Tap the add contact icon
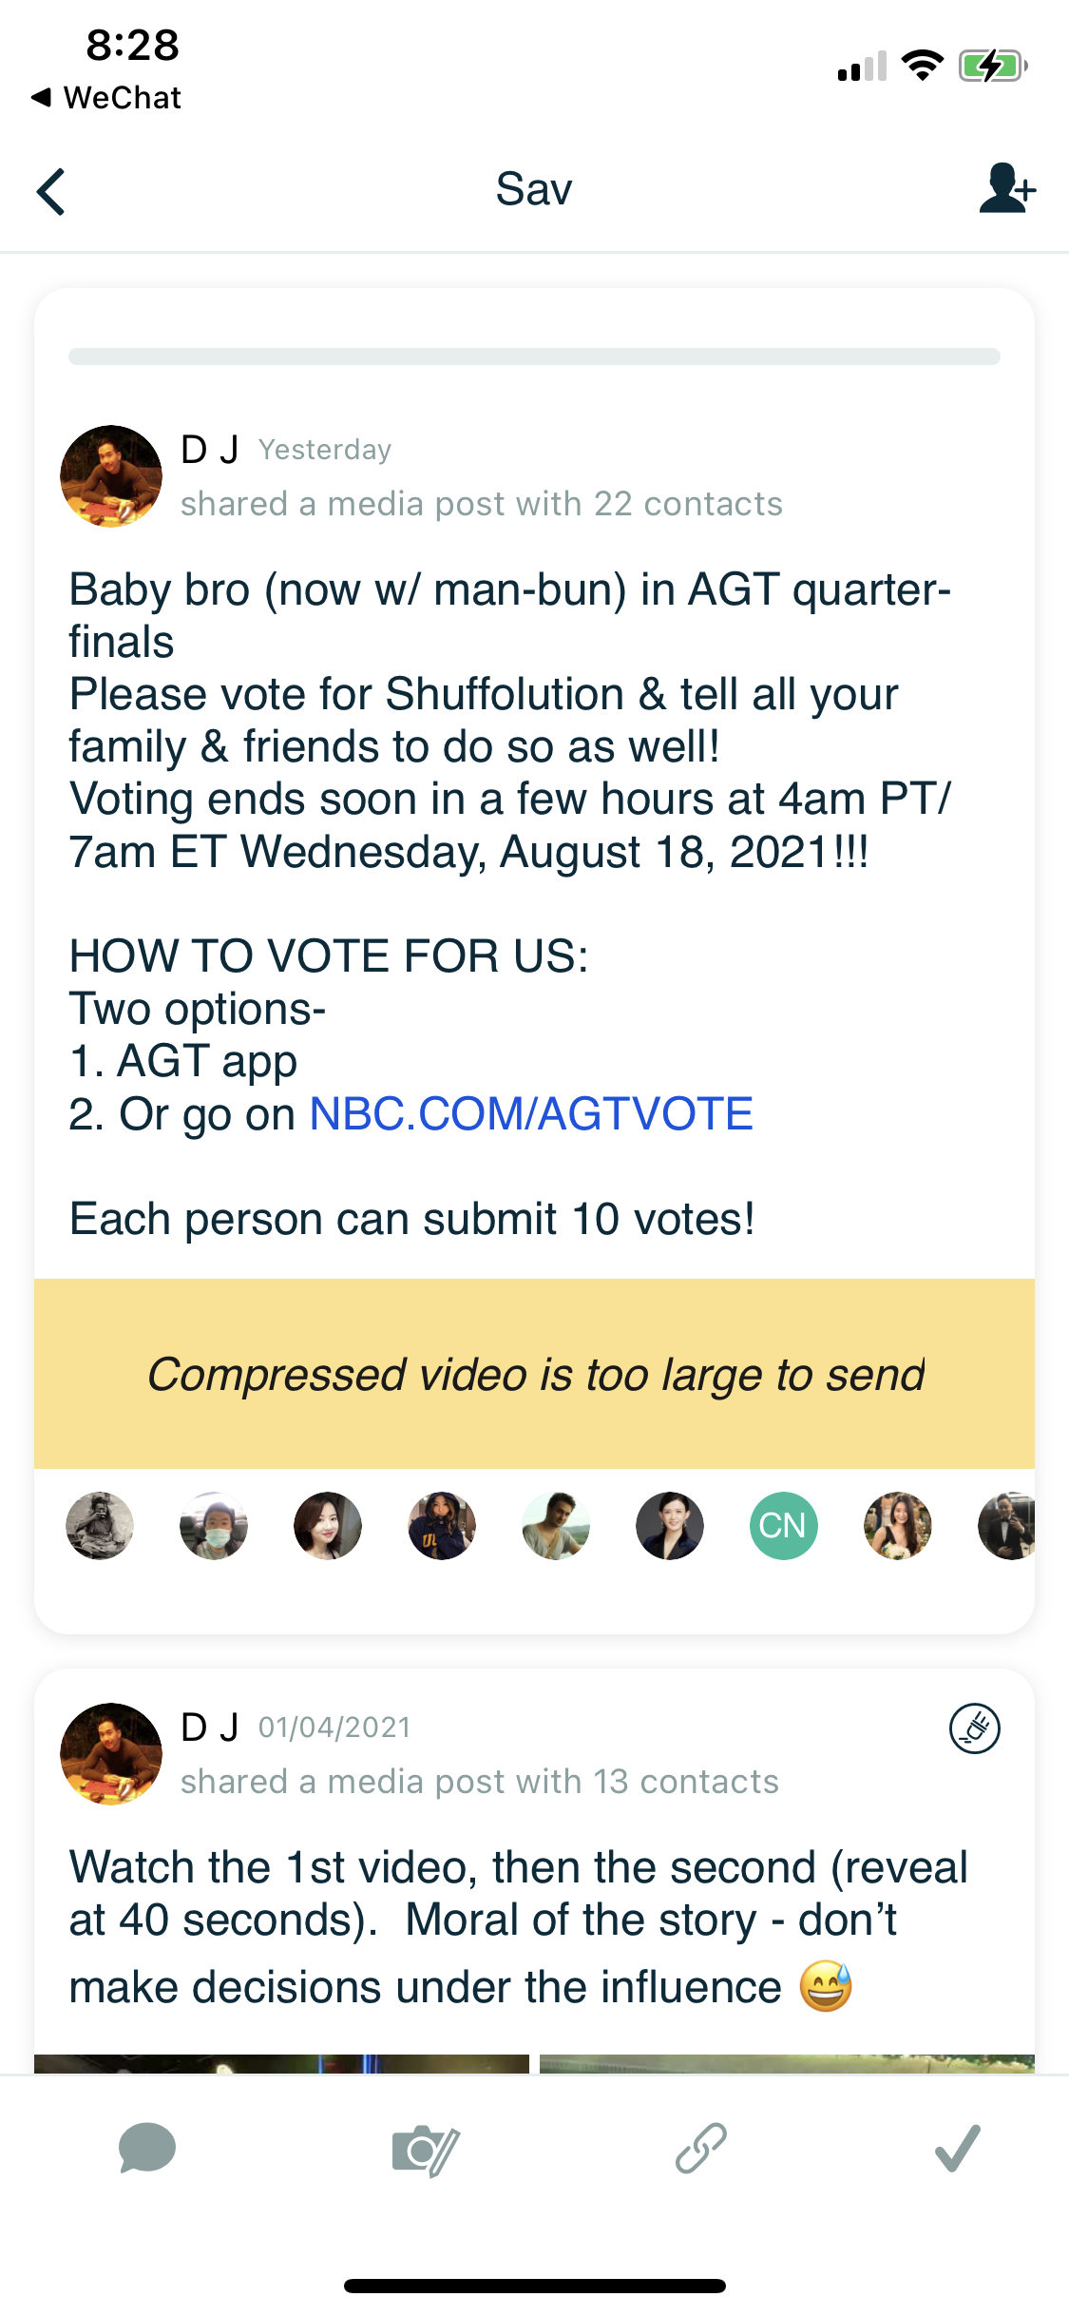 point(1006,188)
